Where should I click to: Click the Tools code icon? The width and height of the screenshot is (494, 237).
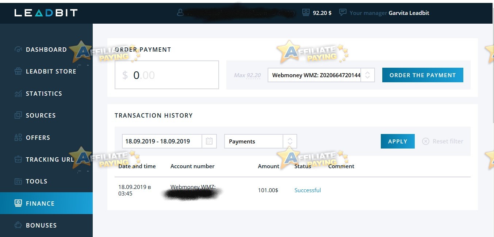point(18,181)
